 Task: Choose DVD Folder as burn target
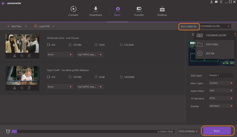[x=215, y=44]
